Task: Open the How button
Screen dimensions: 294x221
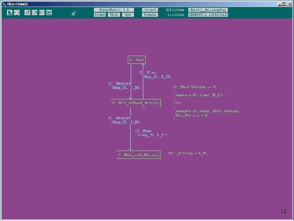Action: click(x=128, y=15)
